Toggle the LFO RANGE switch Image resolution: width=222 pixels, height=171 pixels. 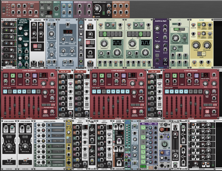(x=179, y=29)
